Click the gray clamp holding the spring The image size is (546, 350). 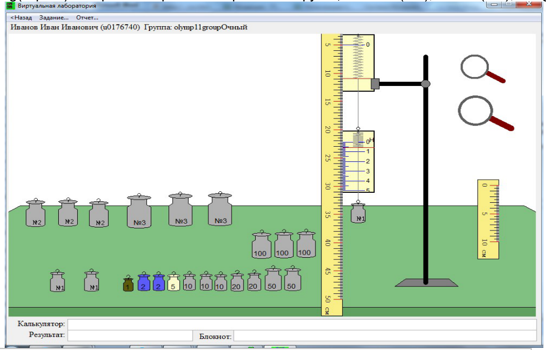coord(375,84)
